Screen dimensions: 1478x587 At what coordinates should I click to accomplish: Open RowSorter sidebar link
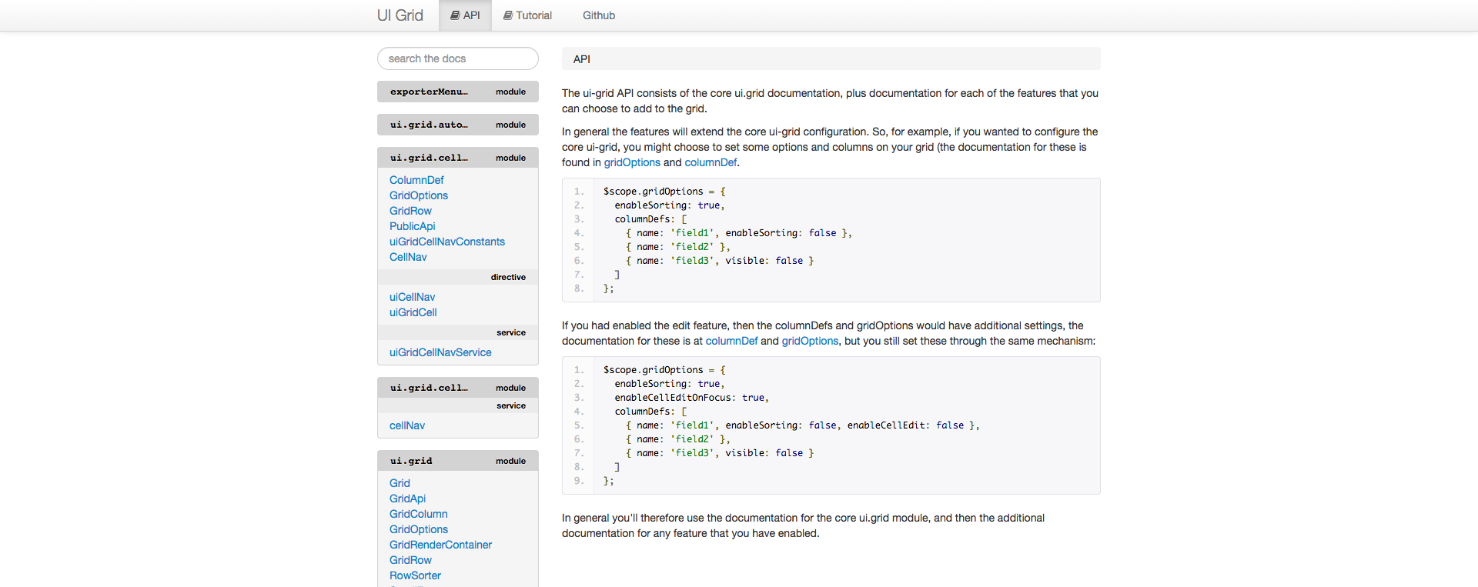pos(415,575)
